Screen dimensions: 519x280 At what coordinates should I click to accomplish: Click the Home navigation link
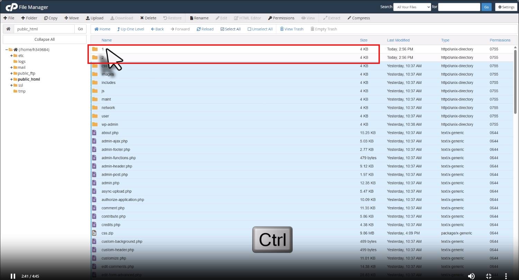[102, 29]
